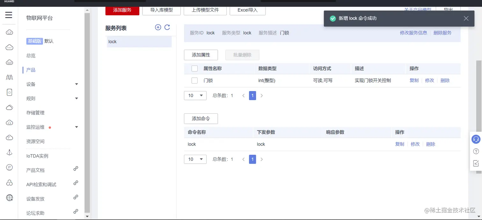The height and width of the screenshot is (220, 482).
Task: Open 存储管理 in the sidebar
Action: click(x=35, y=113)
